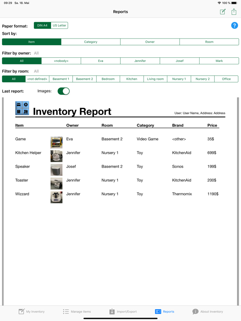Filter owner by <nobody>
241x321 pixels.
click(x=61, y=61)
